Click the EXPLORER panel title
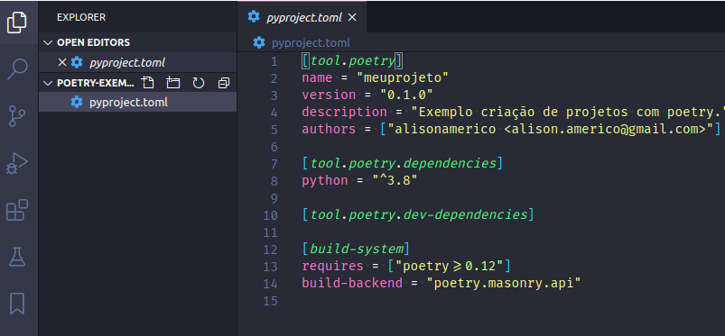The height and width of the screenshot is (336, 725). [x=81, y=17]
